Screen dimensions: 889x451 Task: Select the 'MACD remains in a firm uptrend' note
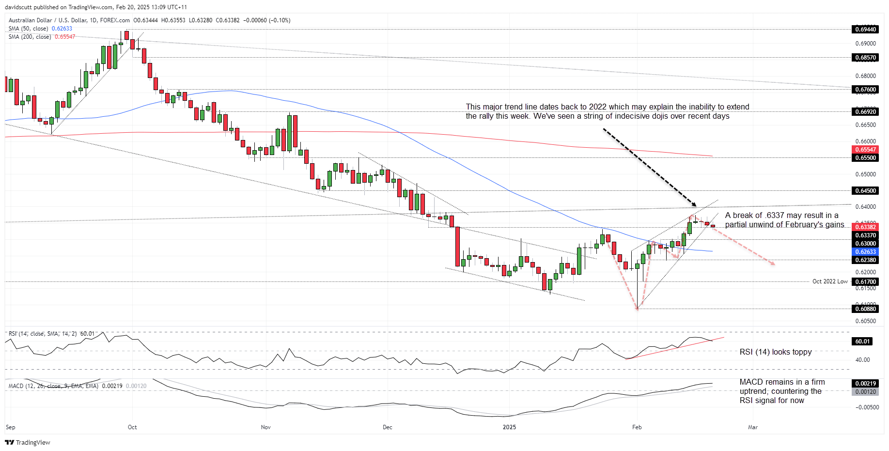point(782,391)
